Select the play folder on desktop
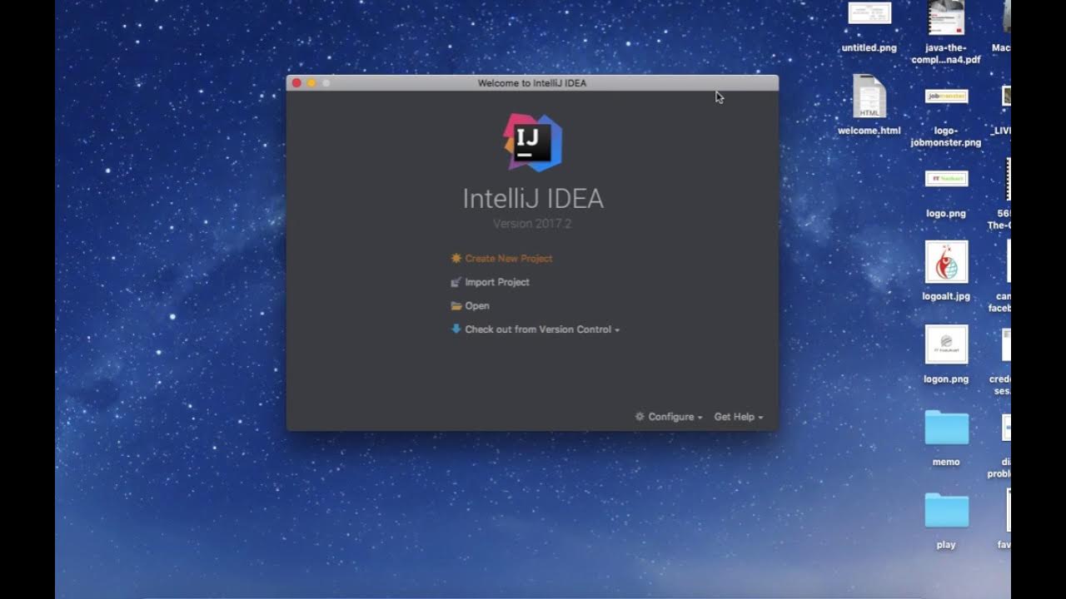The height and width of the screenshot is (599, 1066). pyautogui.click(x=946, y=521)
